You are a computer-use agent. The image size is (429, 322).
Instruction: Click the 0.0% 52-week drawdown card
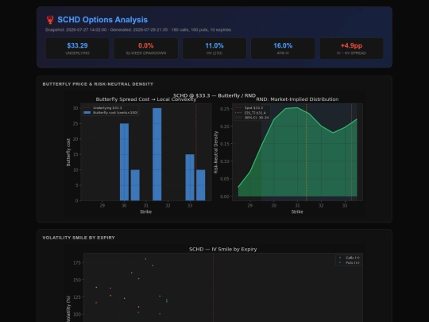click(146, 48)
